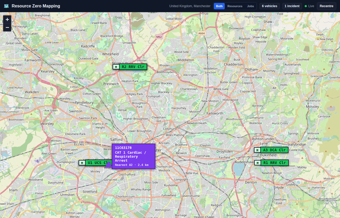Click the Oldham town label on map
The height and width of the screenshot is (218, 340).
[251, 69]
